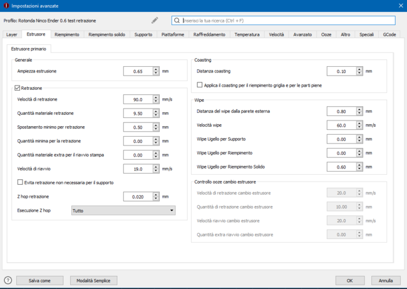Click the Quantità materiale retrazione value field

click(x=138, y=113)
